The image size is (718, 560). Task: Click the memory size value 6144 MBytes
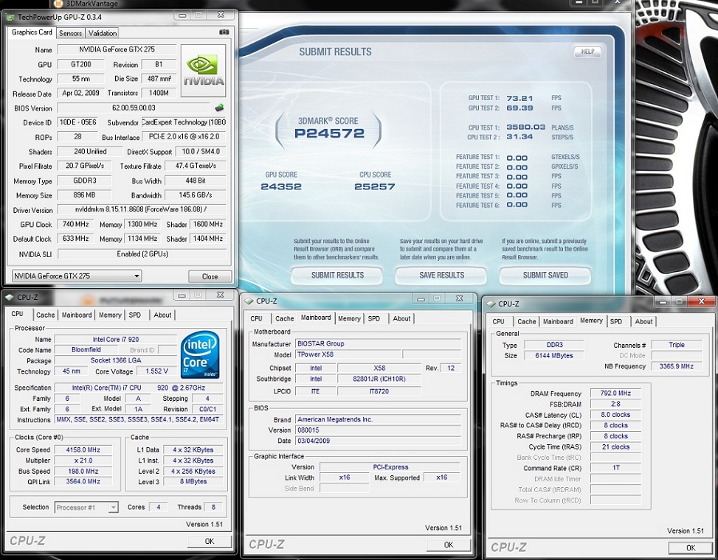[554, 356]
